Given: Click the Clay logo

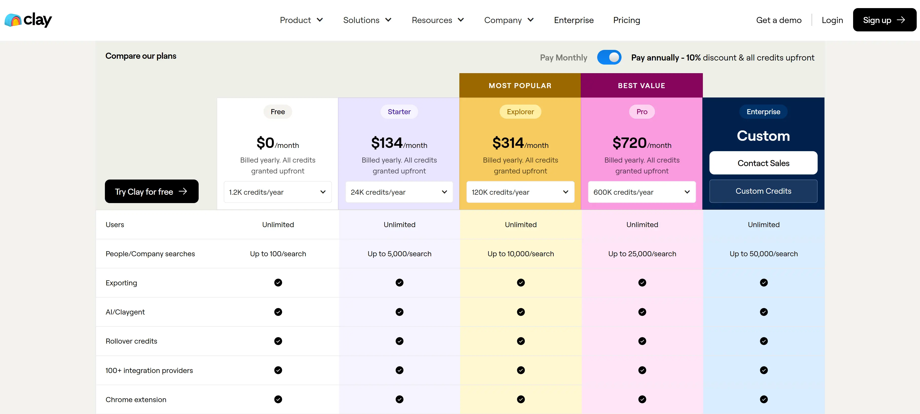Looking at the screenshot, I should pos(28,20).
